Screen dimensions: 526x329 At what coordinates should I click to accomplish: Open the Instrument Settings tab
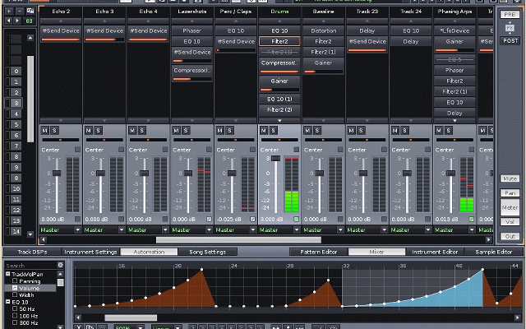click(x=90, y=252)
